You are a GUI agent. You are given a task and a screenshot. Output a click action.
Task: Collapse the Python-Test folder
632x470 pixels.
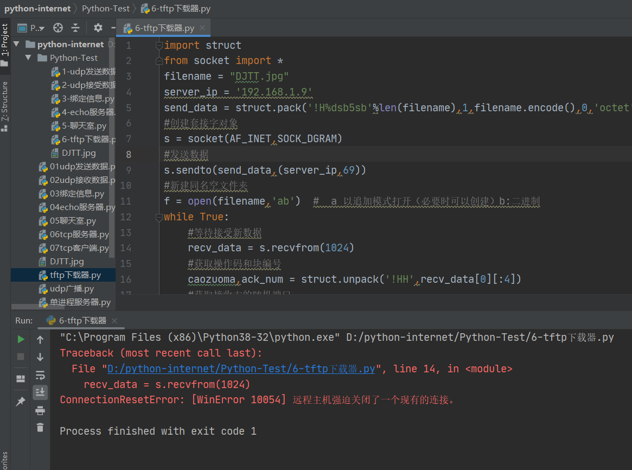[28, 58]
